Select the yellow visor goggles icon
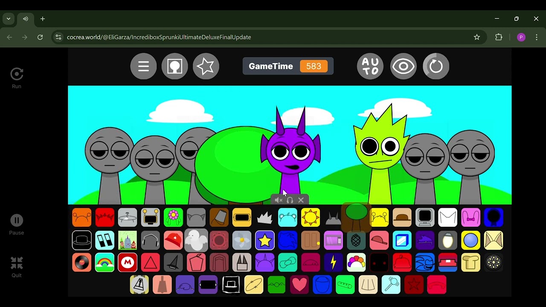The height and width of the screenshot is (307, 546). tap(242, 217)
